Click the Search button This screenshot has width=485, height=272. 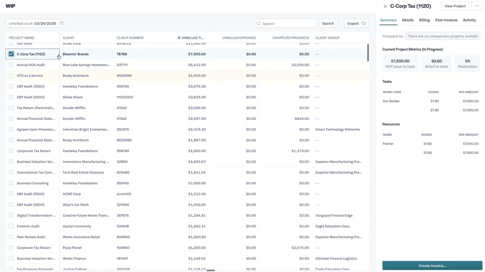pos(328,24)
